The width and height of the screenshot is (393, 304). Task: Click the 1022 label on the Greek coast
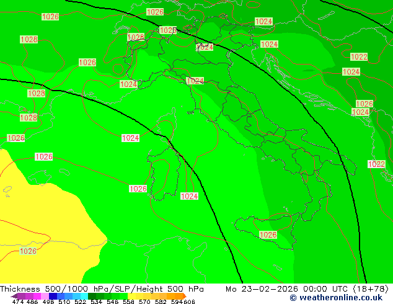click(376, 164)
